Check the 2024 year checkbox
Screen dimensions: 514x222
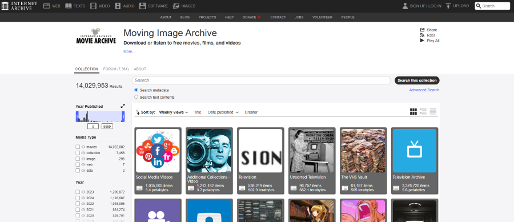coord(78,198)
